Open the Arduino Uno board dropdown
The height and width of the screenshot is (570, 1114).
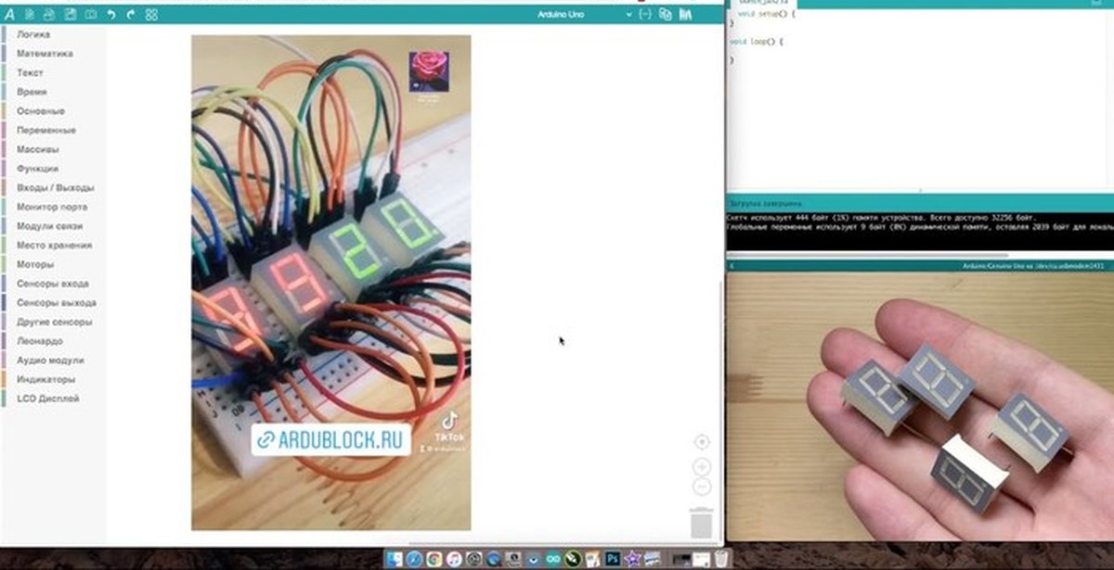click(x=576, y=15)
